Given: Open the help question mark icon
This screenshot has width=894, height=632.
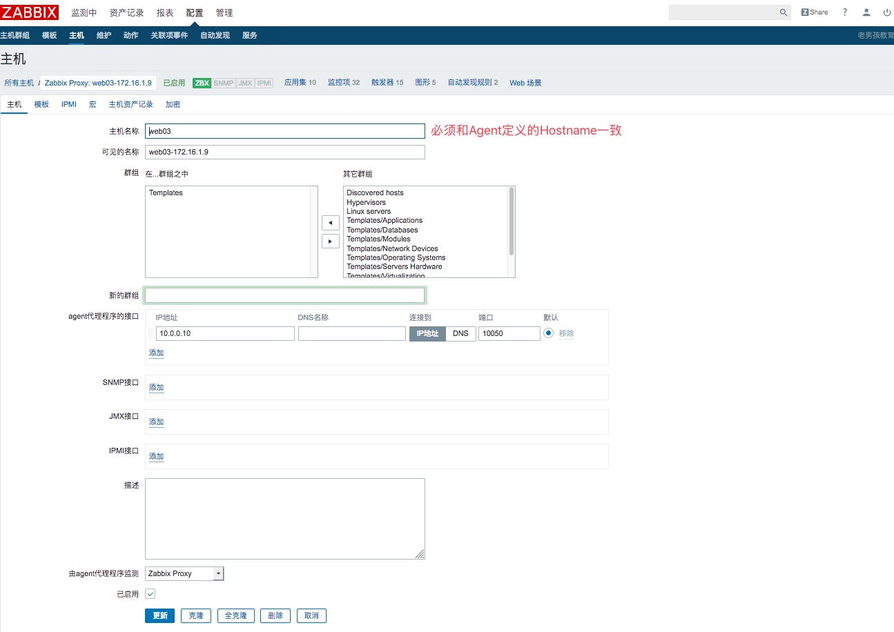Looking at the screenshot, I should coord(845,12).
